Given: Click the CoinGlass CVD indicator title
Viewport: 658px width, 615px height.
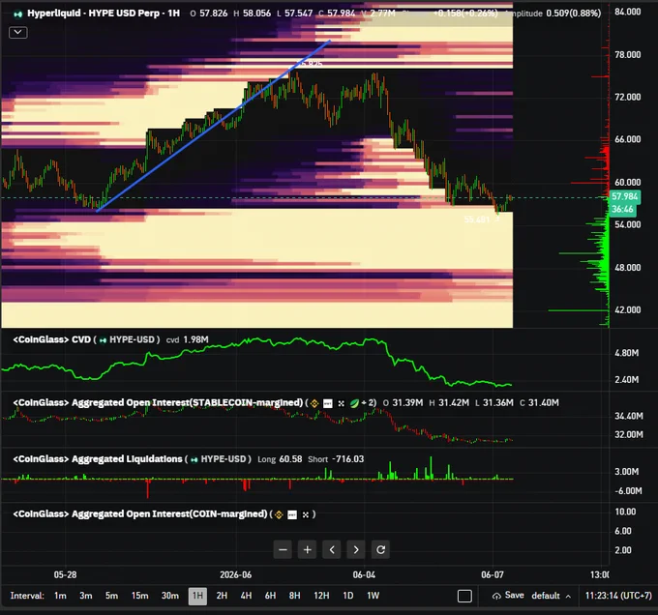Looking at the screenshot, I should click(52, 339).
